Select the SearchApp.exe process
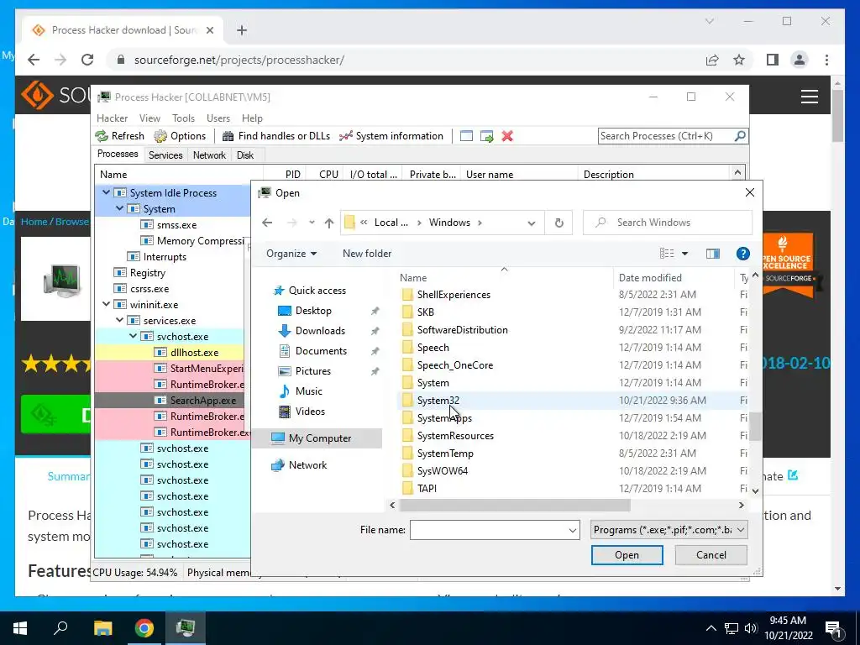Screen dimensions: 860x645 173,401
